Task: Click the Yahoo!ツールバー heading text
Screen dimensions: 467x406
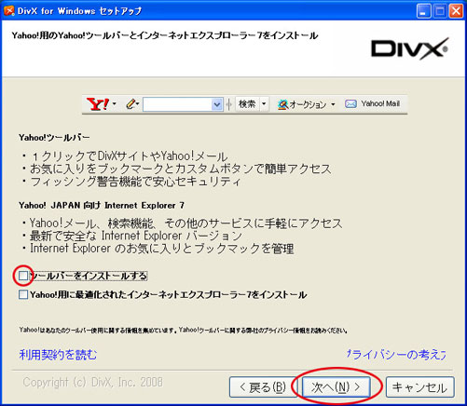Action: [54, 138]
